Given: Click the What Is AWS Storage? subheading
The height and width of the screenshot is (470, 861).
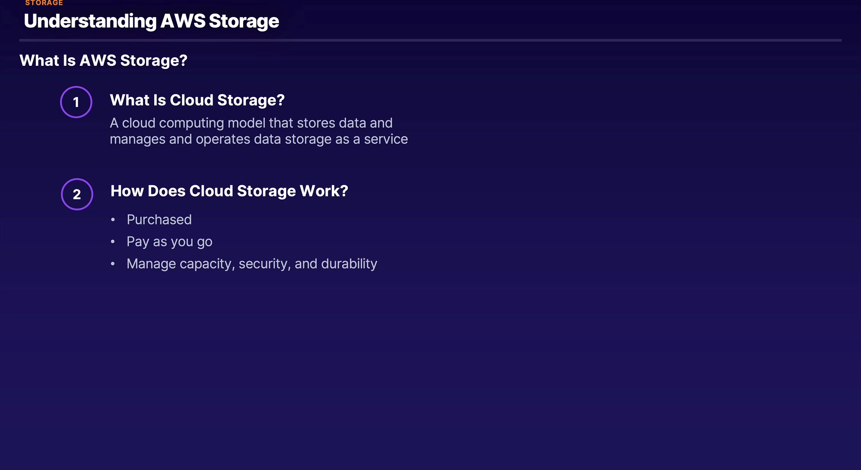Looking at the screenshot, I should pos(103,60).
